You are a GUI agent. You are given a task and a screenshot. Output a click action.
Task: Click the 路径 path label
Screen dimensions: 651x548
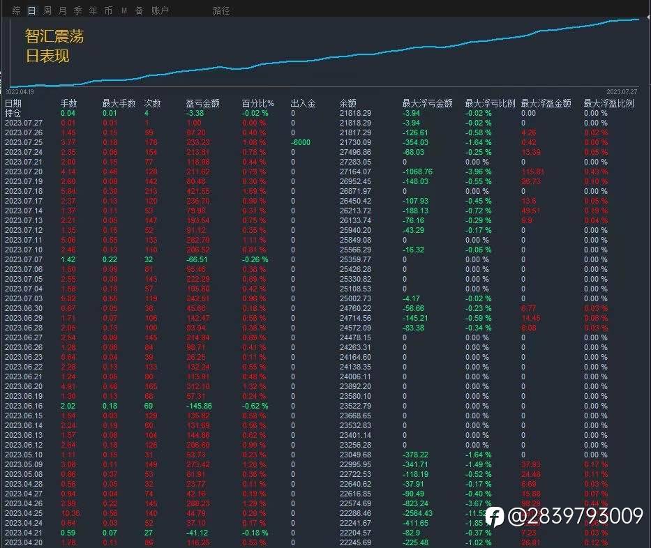coord(221,10)
